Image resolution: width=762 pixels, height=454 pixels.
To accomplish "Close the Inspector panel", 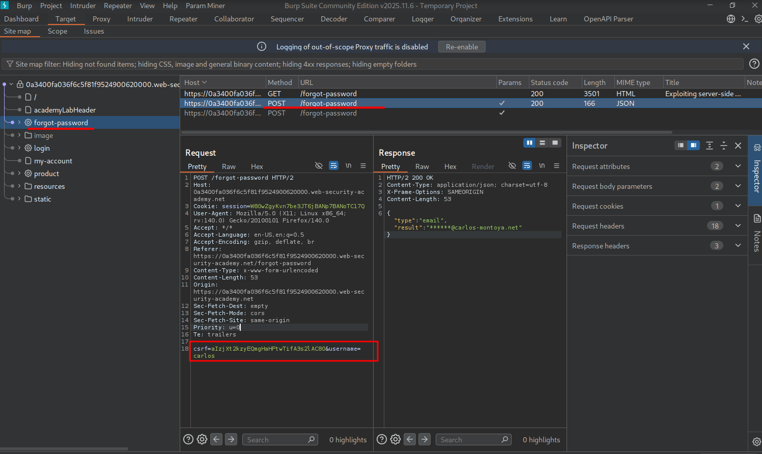I will [738, 146].
